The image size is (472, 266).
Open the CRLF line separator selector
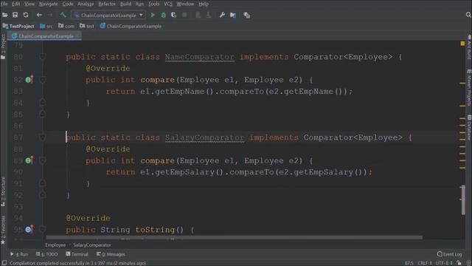[425, 263]
